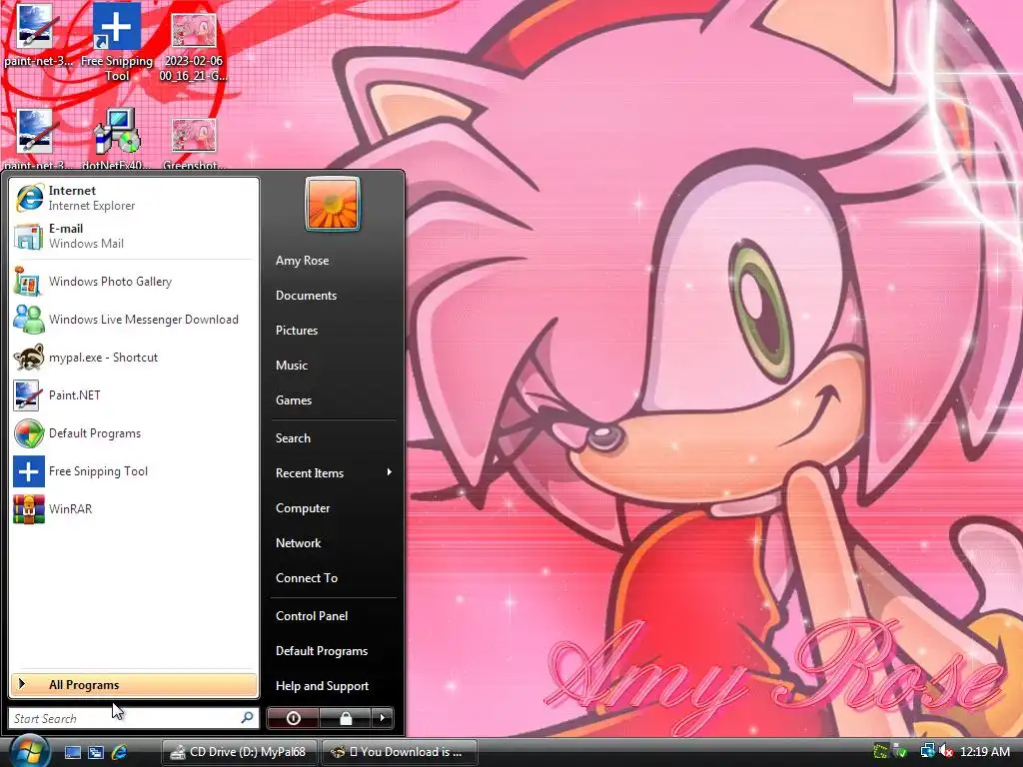Select the 2023-02-06 00_16_21 desktop image file

pos(193,47)
